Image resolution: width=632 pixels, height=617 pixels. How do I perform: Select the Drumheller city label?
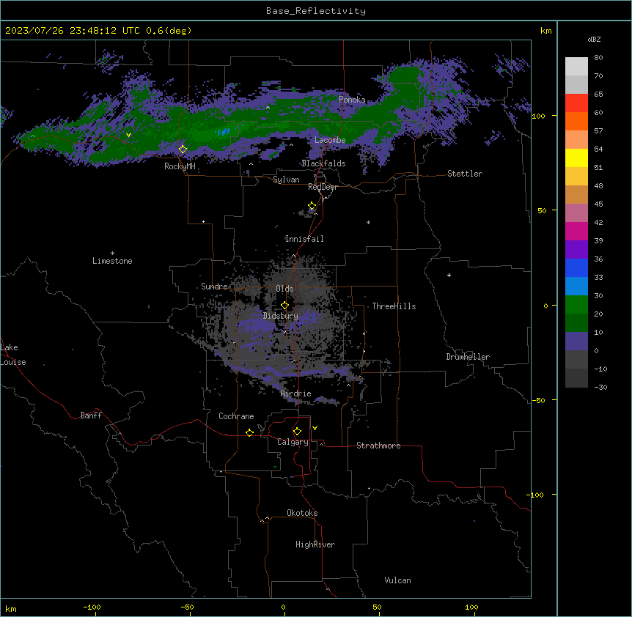click(x=468, y=357)
